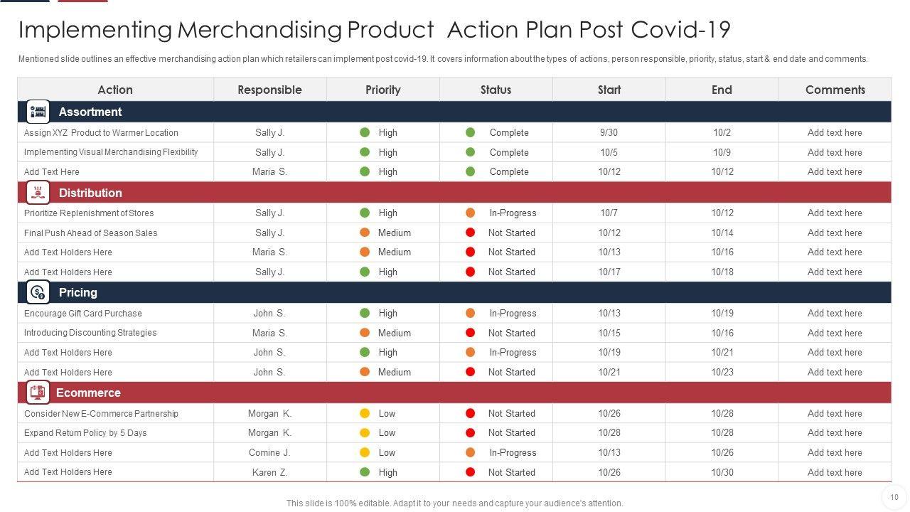Click 'Consider New E-Commerce Partnership' cell
Image resolution: width=910 pixels, height=512 pixels.
pyautogui.click(x=101, y=413)
